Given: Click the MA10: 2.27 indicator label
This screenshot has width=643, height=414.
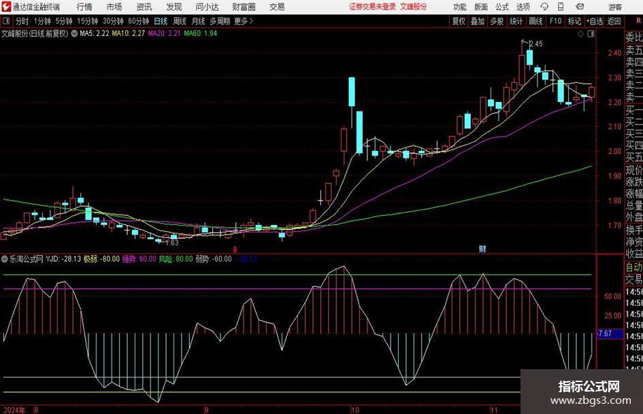Looking at the screenshot, I should [x=129, y=33].
